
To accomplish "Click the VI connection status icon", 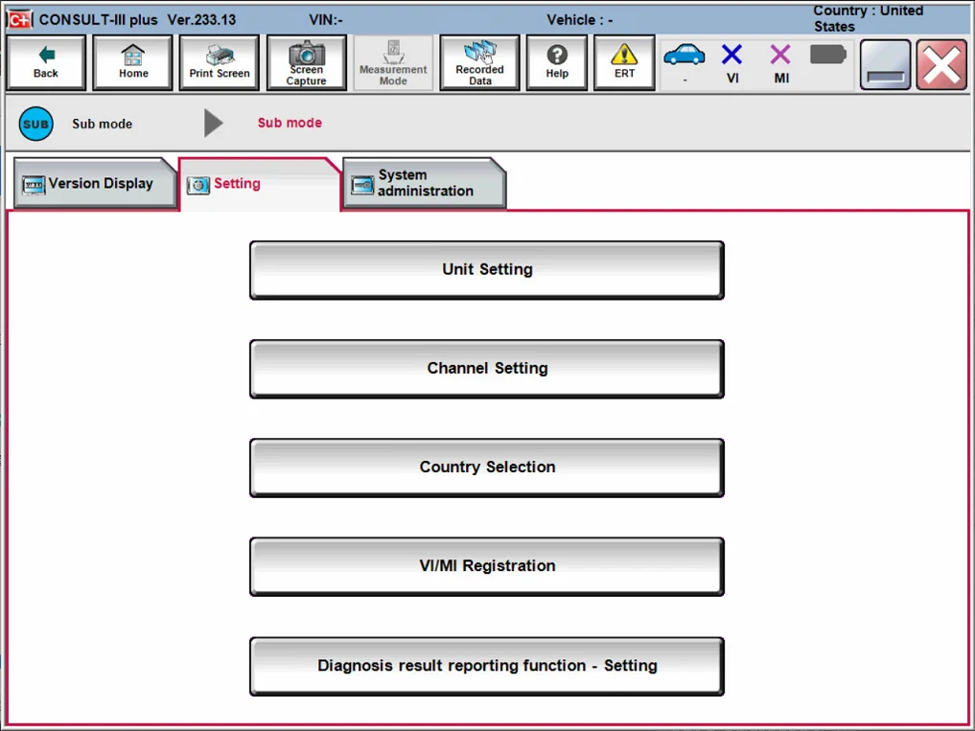I will pos(732,61).
